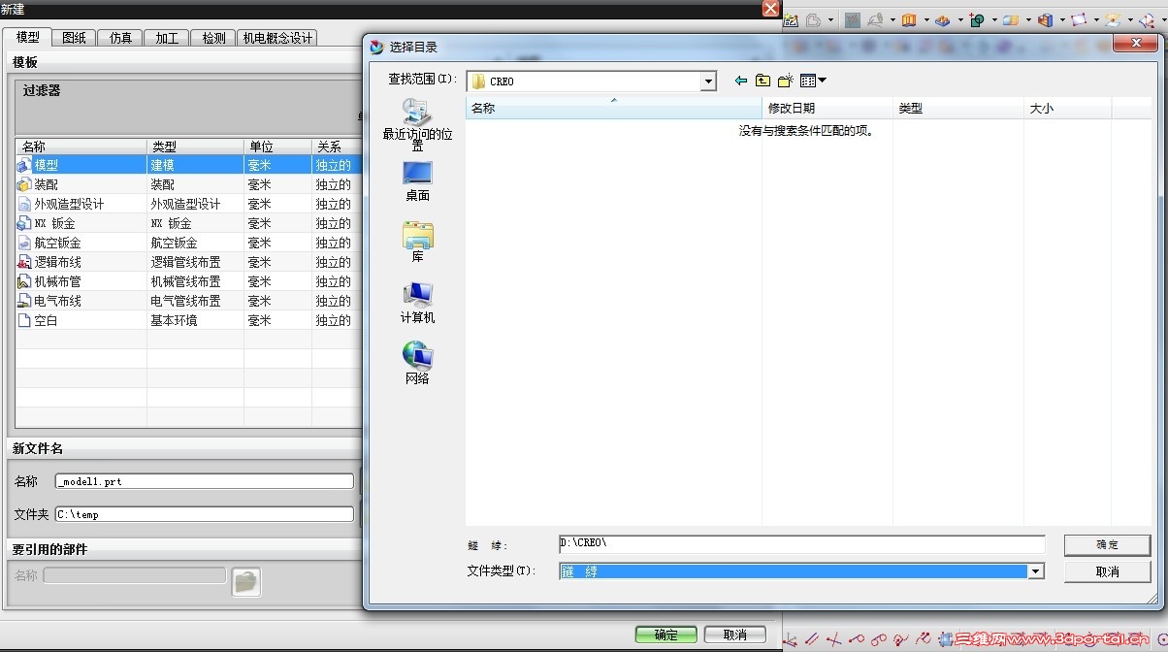Select the 外观造型设计 template row

click(188, 204)
